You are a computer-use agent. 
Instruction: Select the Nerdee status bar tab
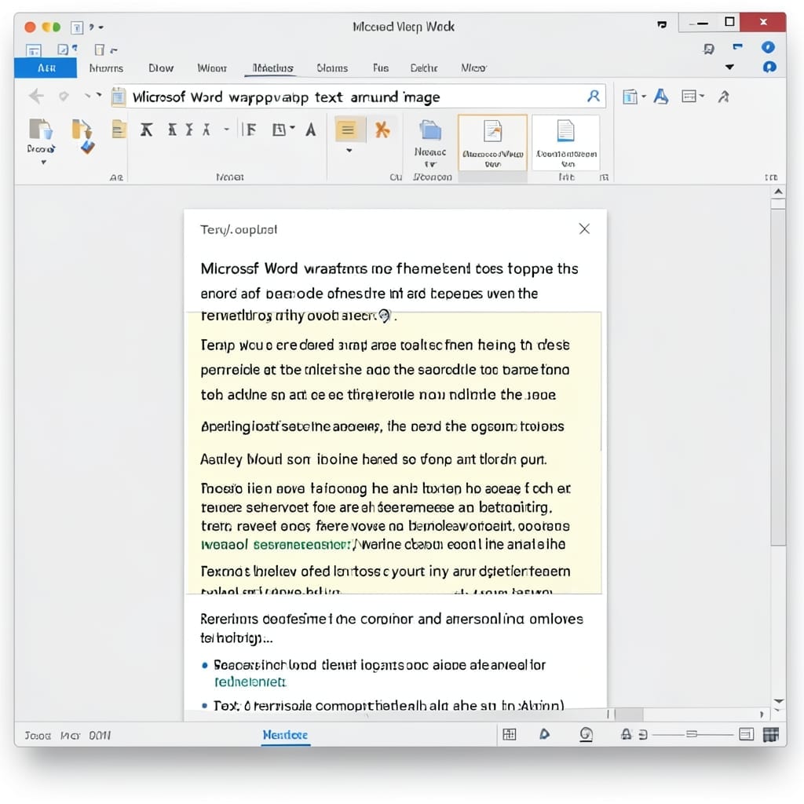285,735
